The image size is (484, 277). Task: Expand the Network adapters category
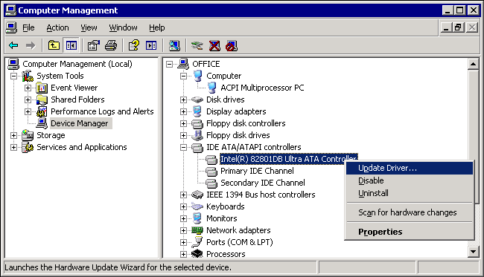[183, 230]
